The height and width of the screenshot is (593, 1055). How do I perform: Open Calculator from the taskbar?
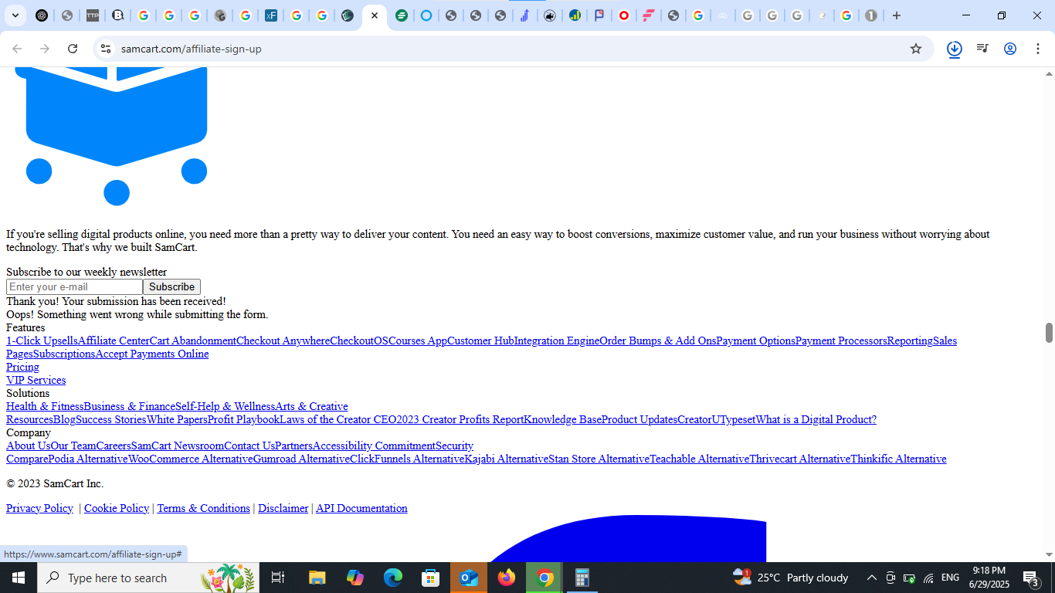pos(582,578)
